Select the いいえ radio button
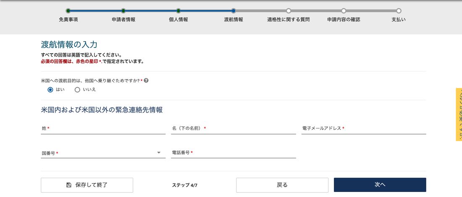This screenshot has width=462, height=197. [77, 89]
